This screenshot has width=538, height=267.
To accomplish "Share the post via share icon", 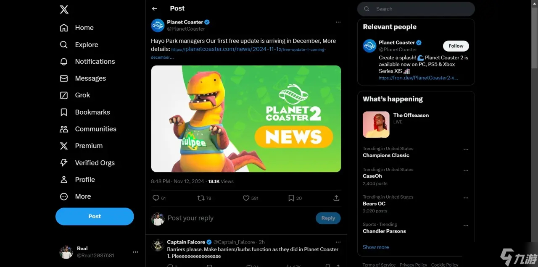I will [x=336, y=198].
